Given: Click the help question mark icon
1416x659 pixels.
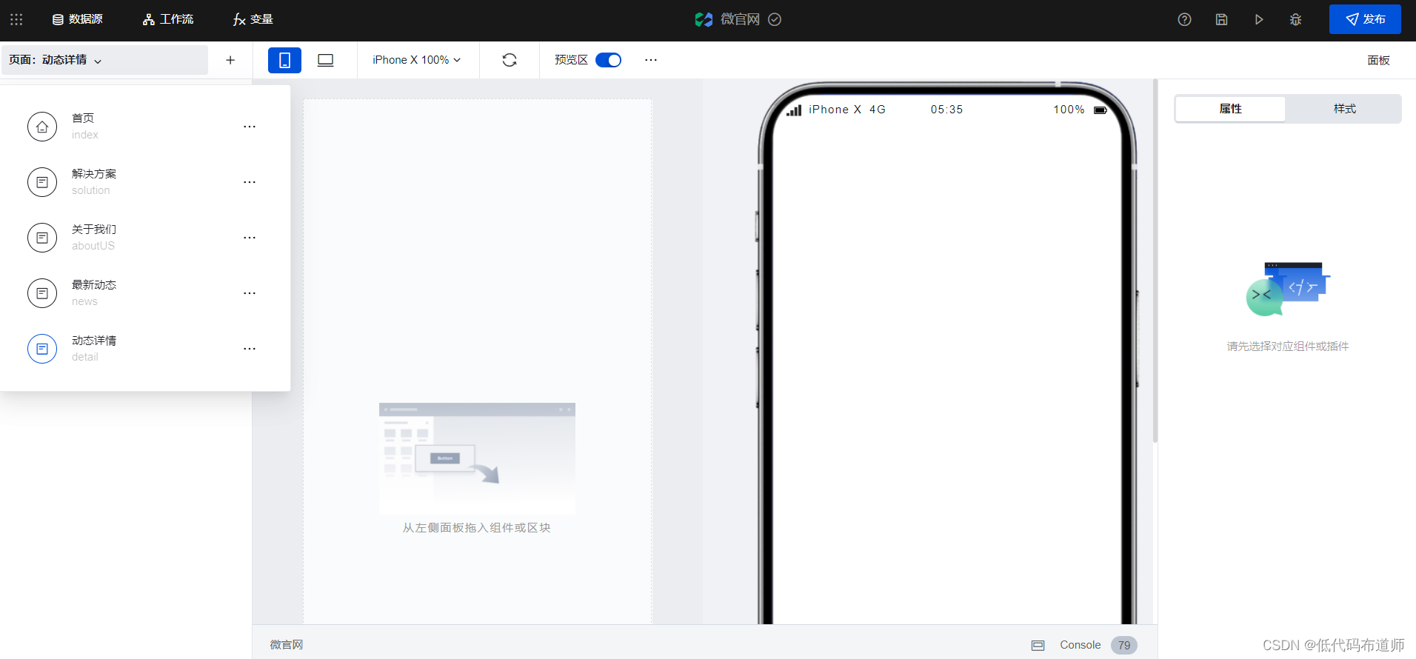Looking at the screenshot, I should coord(1184,19).
